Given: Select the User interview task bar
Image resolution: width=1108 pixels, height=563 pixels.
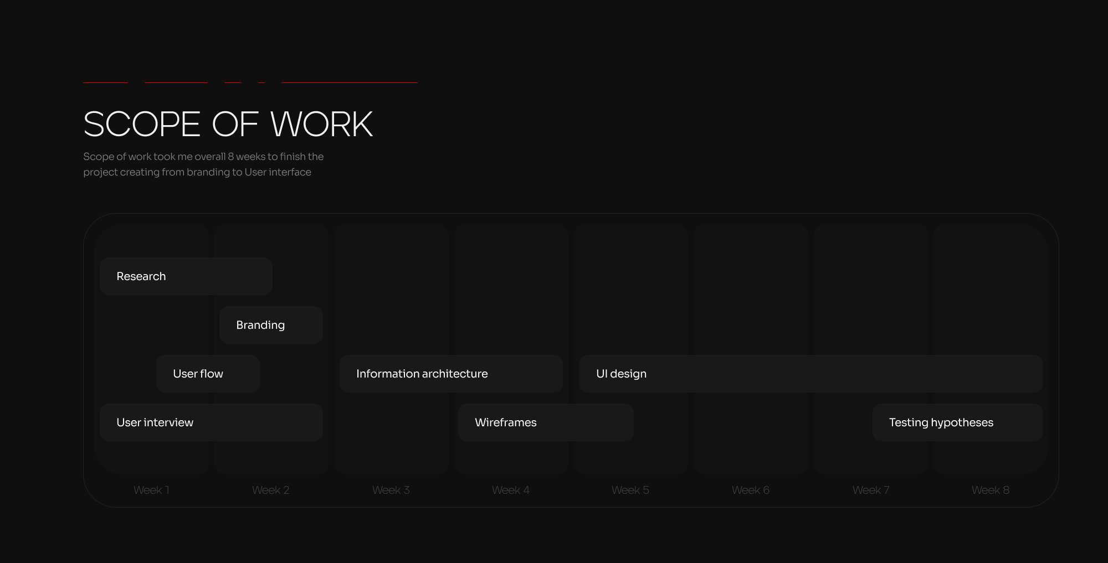Looking at the screenshot, I should click(x=211, y=422).
